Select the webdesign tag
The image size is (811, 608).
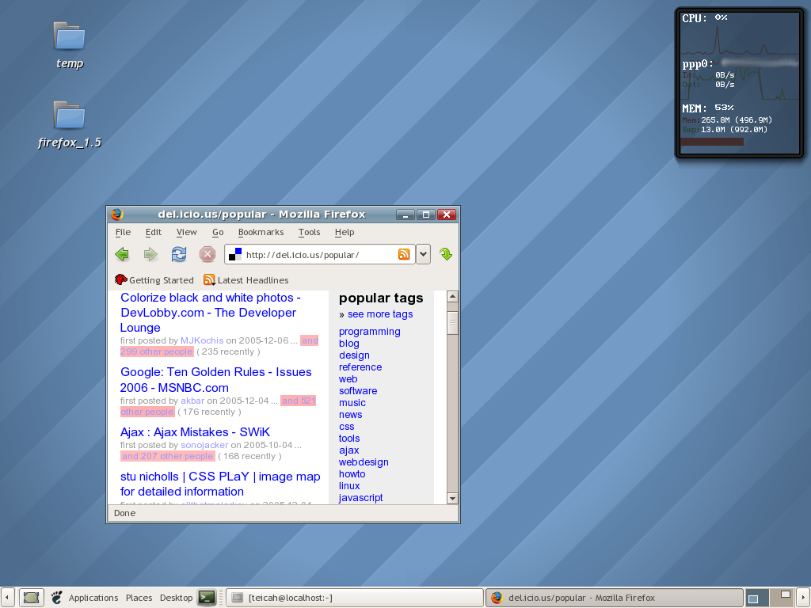tap(364, 462)
